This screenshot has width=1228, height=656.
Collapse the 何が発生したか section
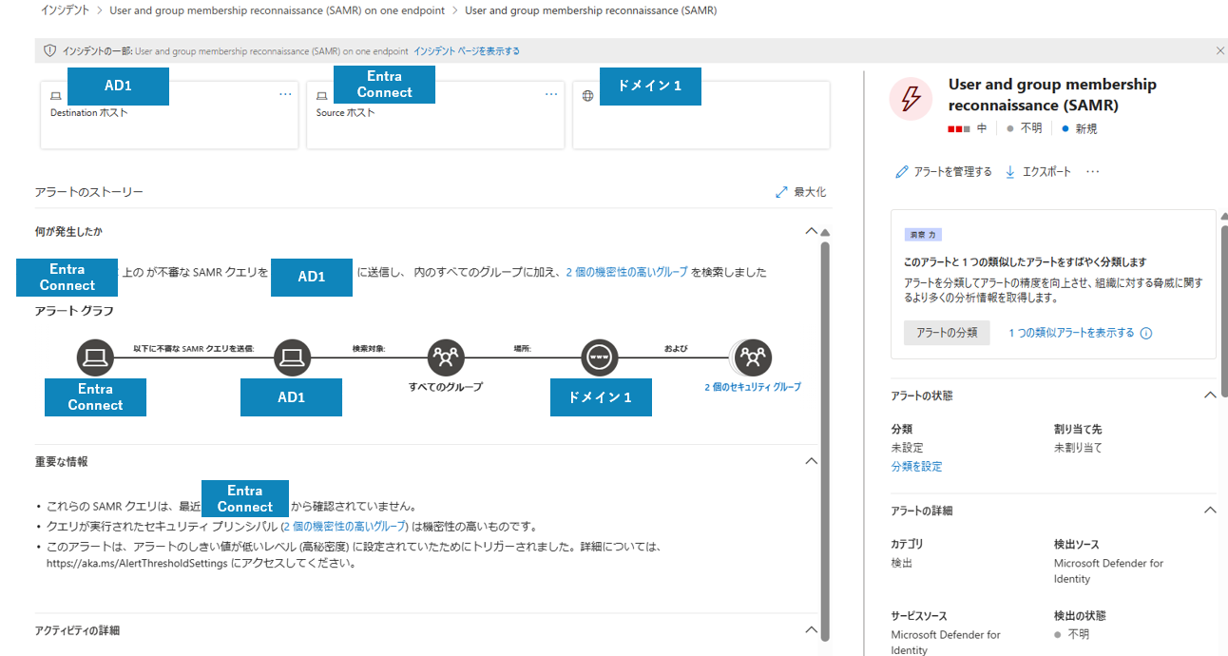pyautogui.click(x=813, y=230)
